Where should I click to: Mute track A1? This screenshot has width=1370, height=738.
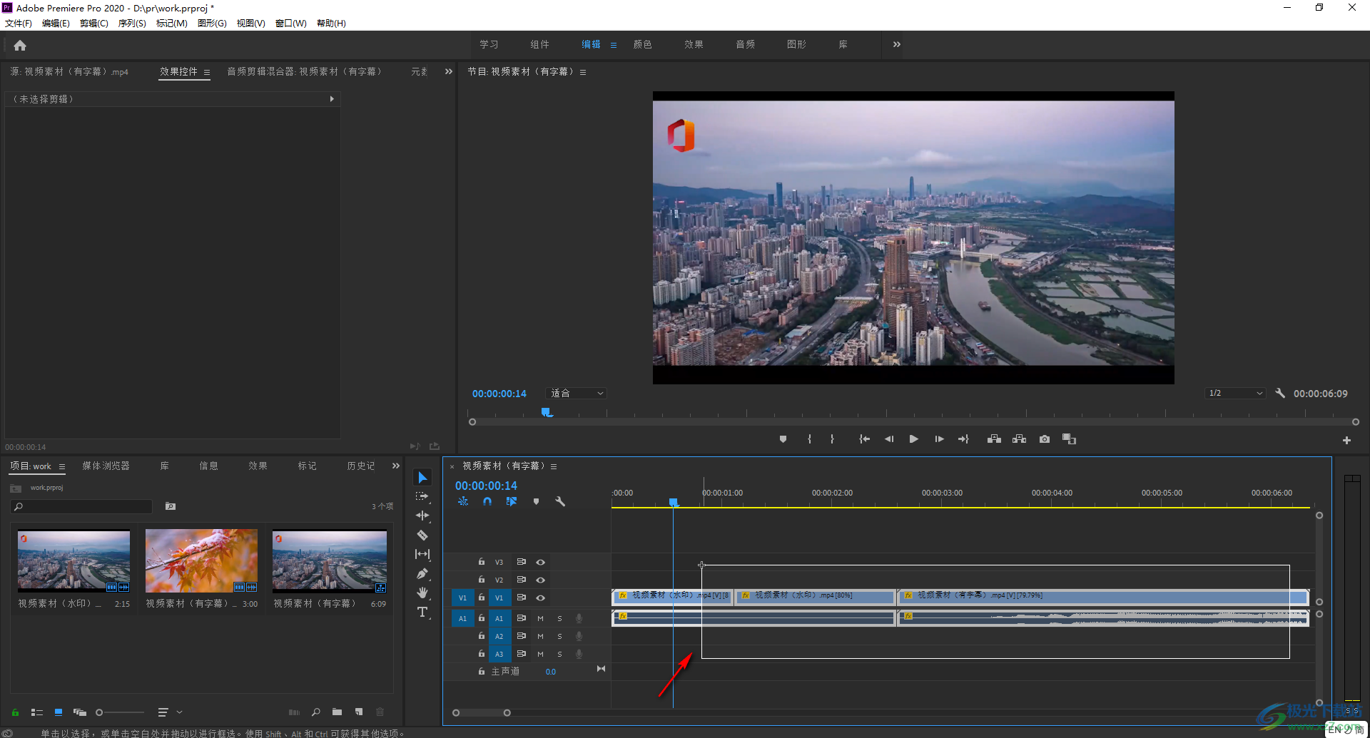point(540,618)
